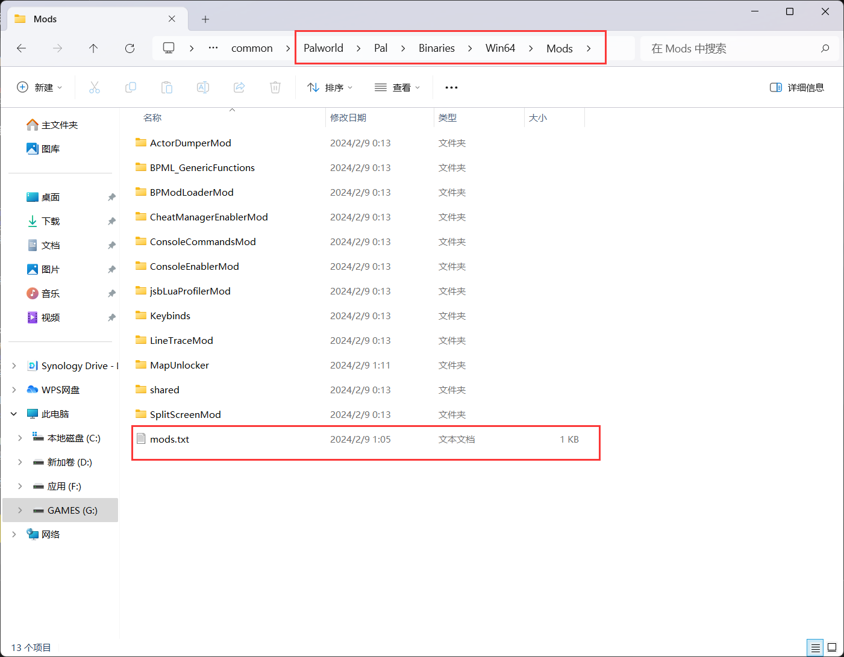Click the Paste clipboard icon
Image resolution: width=844 pixels, height=657 pixels.
[x=167, y=87]
